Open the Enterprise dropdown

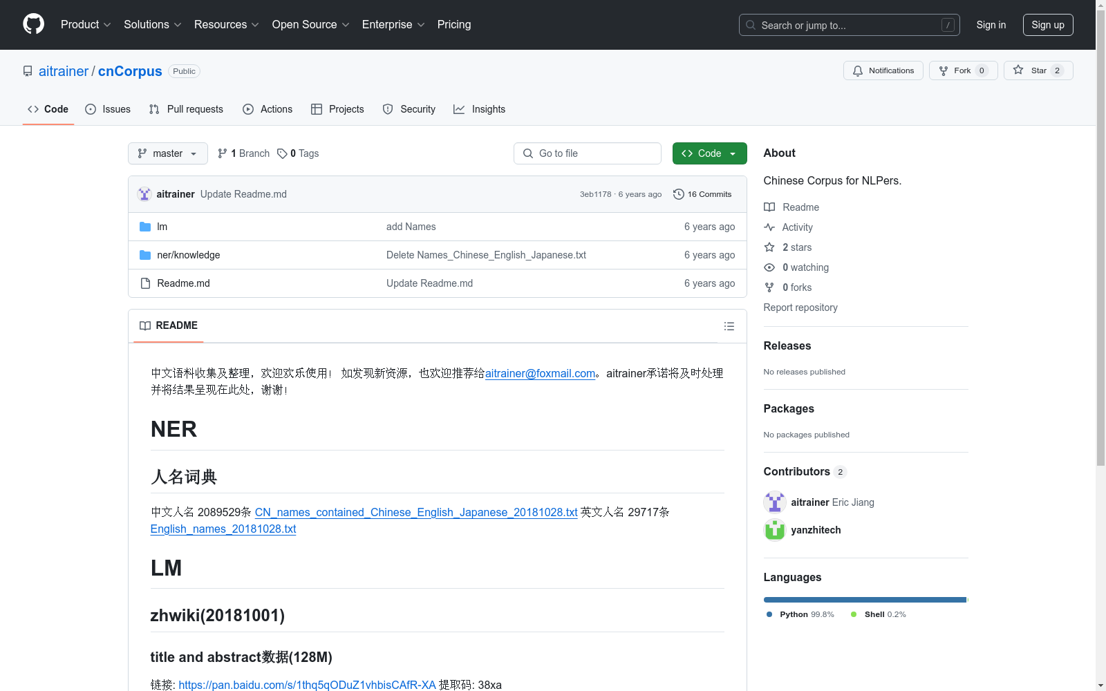click(x=393, y=24)
